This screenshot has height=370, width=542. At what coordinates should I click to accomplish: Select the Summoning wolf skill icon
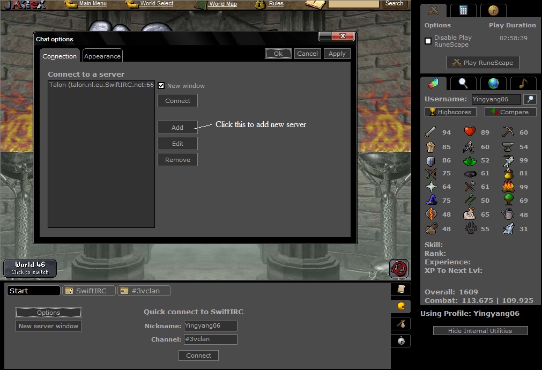(508, 228)
